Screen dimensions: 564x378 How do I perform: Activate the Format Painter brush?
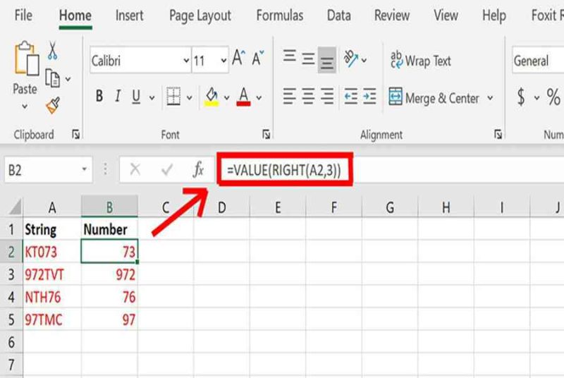53,105
